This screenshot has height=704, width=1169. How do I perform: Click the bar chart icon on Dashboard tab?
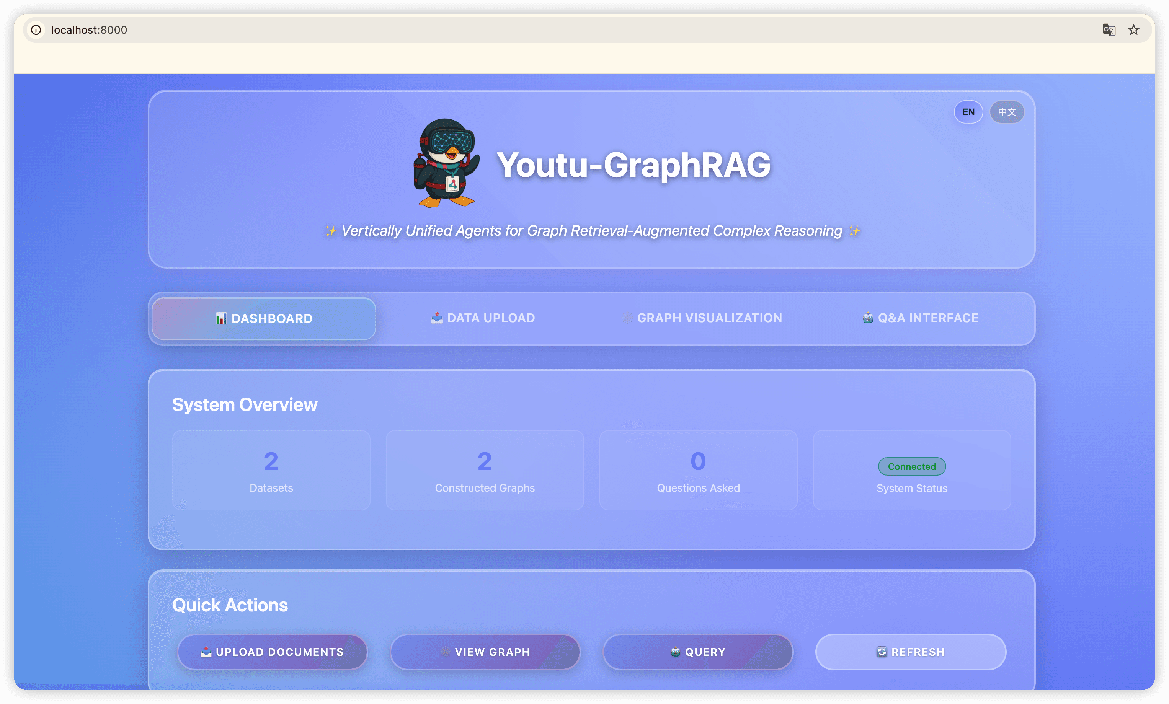pyautogui.click(x=221, y=319)
